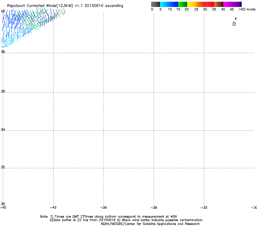Click the legend's "25" knots label
Viewport: 257px width, 226px height.
tap(196, 9)
